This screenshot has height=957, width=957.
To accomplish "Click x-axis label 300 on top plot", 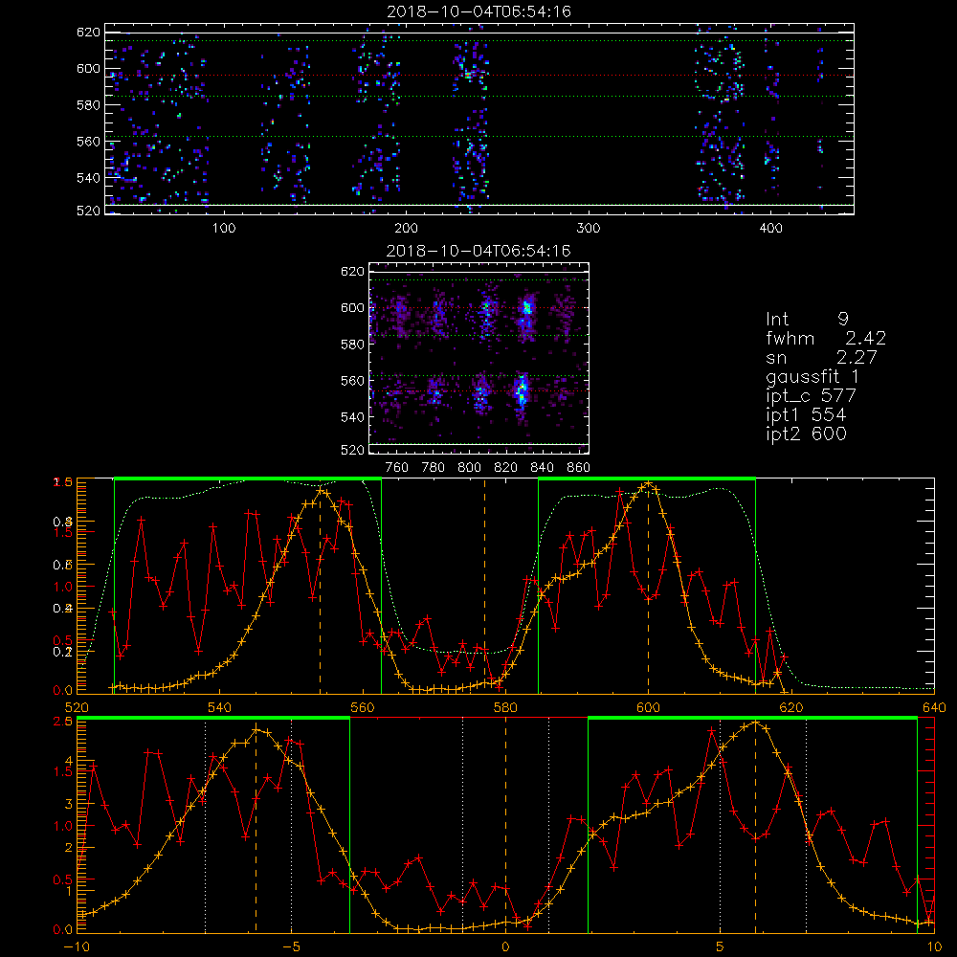I will pyautogui.click(x=589, y=229).
